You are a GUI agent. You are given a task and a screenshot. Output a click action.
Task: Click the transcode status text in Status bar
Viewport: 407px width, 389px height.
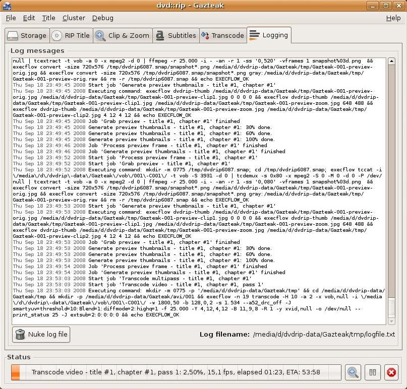176,372
